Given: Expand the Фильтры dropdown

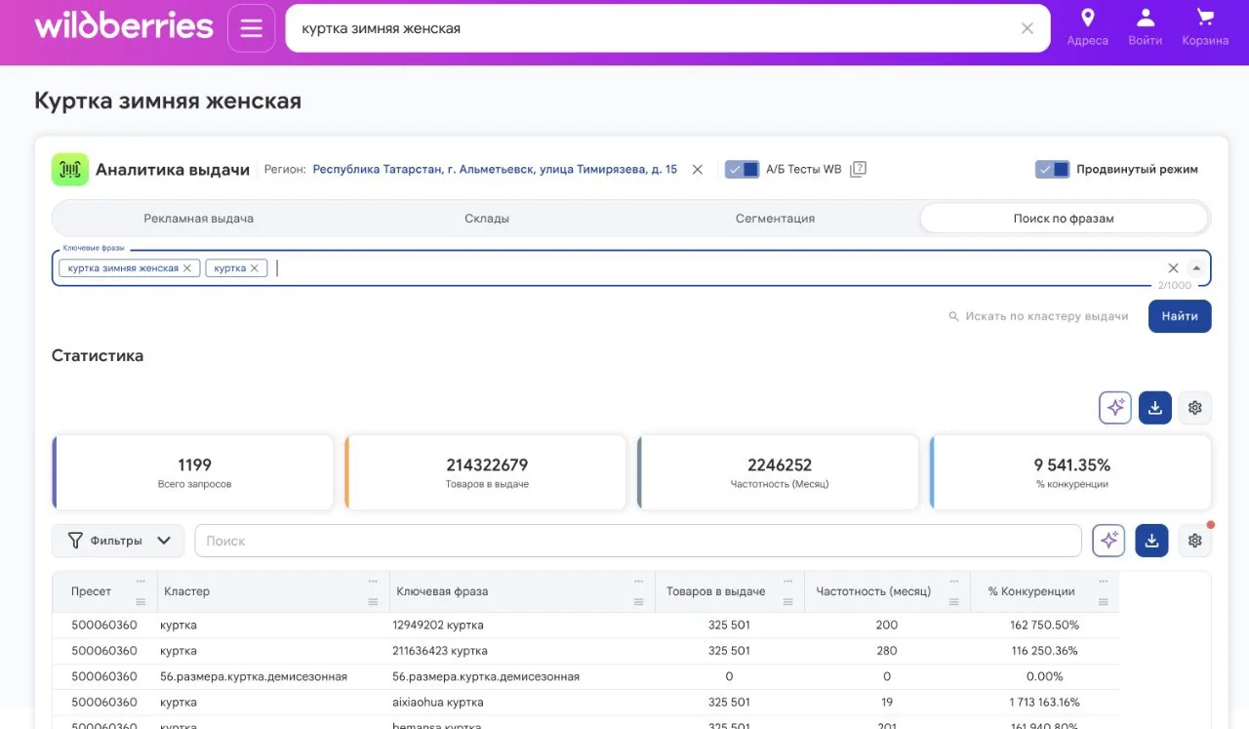Looking at the screenshot, I should click(118, 541).
